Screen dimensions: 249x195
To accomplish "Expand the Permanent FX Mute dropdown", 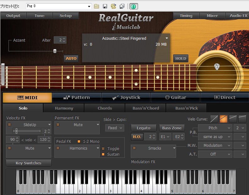I will click(98, 125).
